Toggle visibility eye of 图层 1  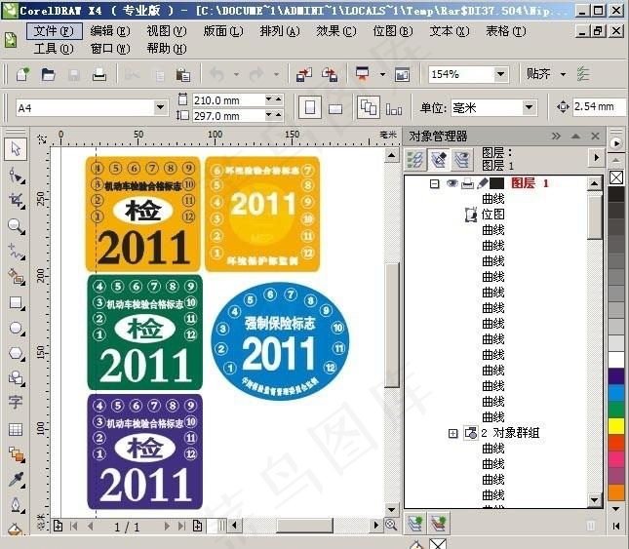pos(452,183)
